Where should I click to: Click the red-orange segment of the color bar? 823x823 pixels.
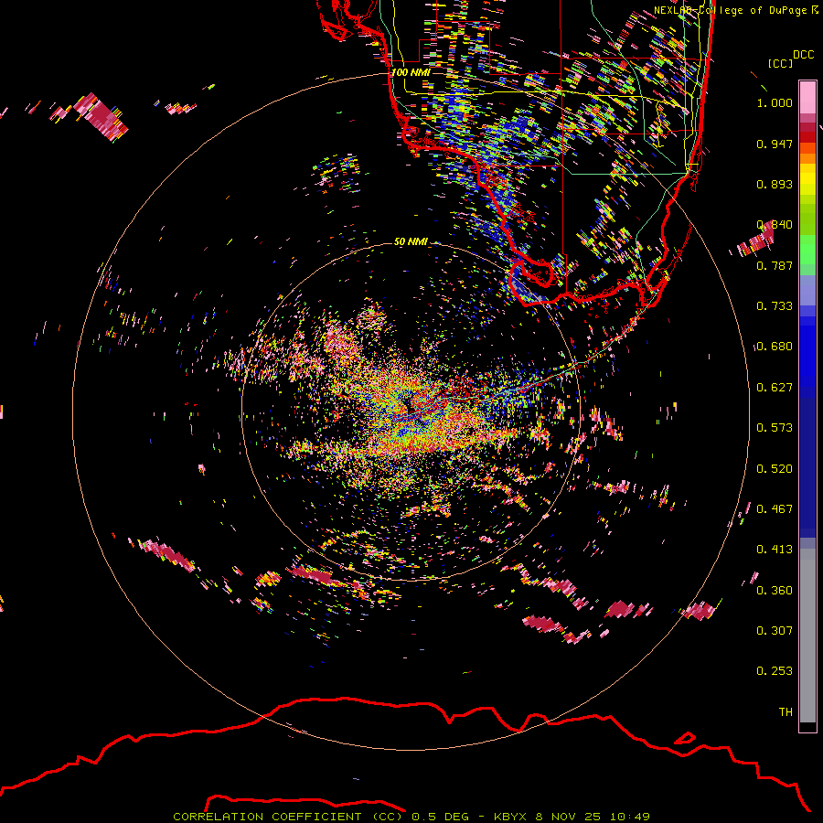pyautogui.click(x=807, y=148)
